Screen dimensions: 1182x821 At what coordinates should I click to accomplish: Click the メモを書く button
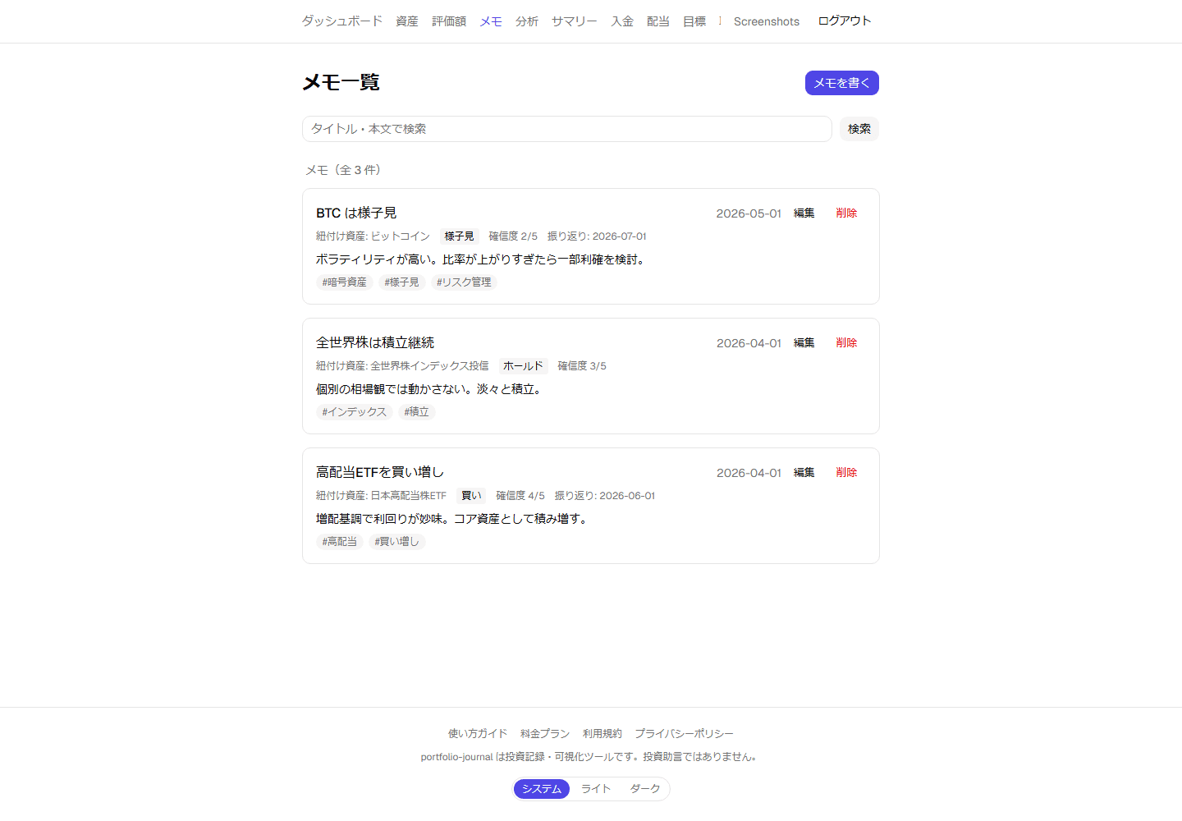(x=842, y=83)
